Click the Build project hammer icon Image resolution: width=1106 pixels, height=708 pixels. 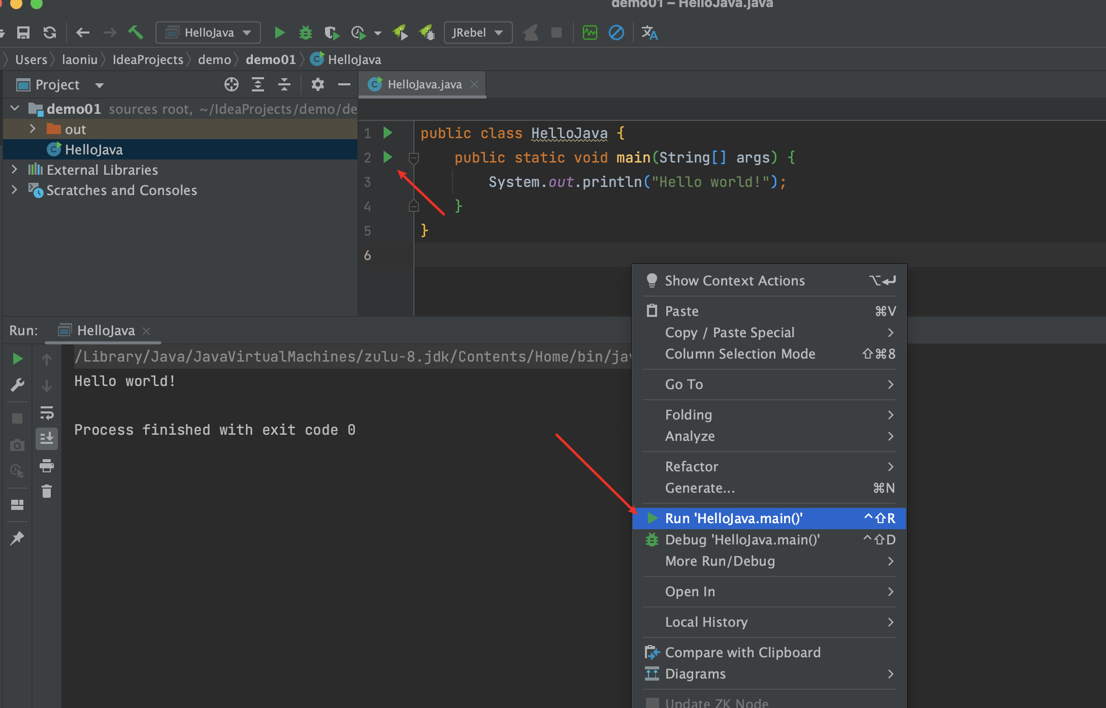(x=135, y=33)
